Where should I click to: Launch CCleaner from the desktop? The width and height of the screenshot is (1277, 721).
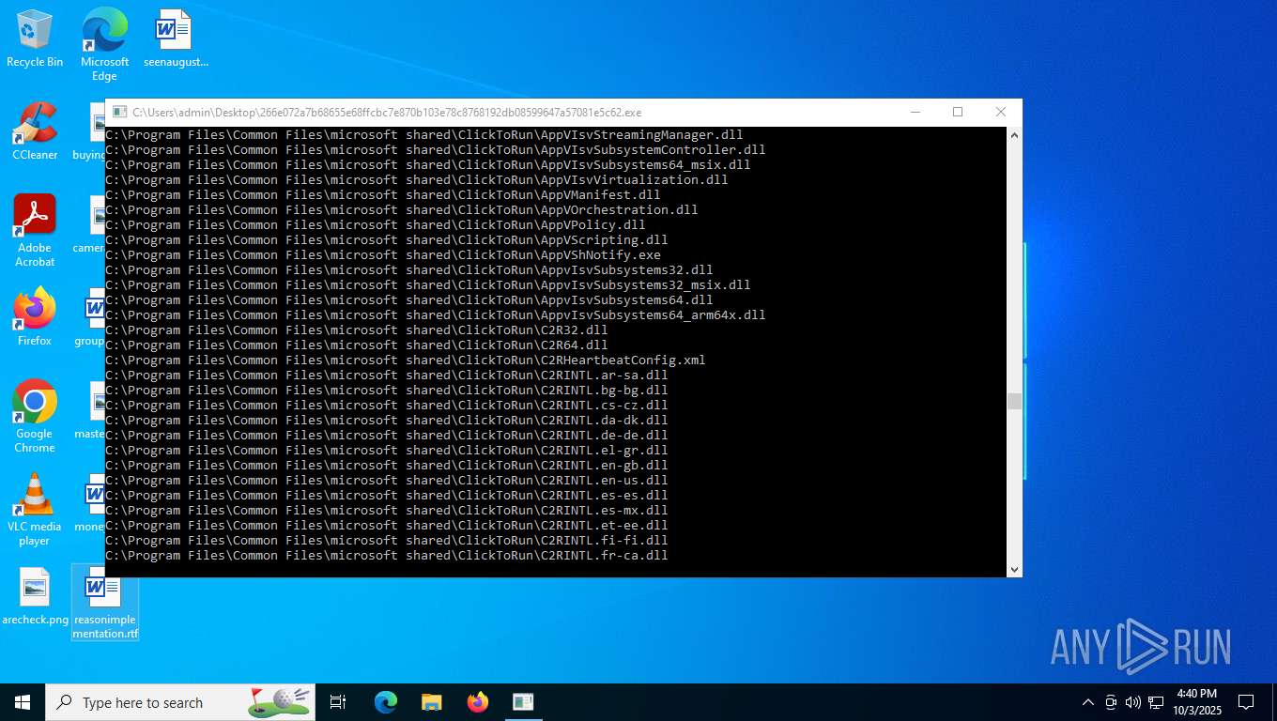[x=35, y=131]
